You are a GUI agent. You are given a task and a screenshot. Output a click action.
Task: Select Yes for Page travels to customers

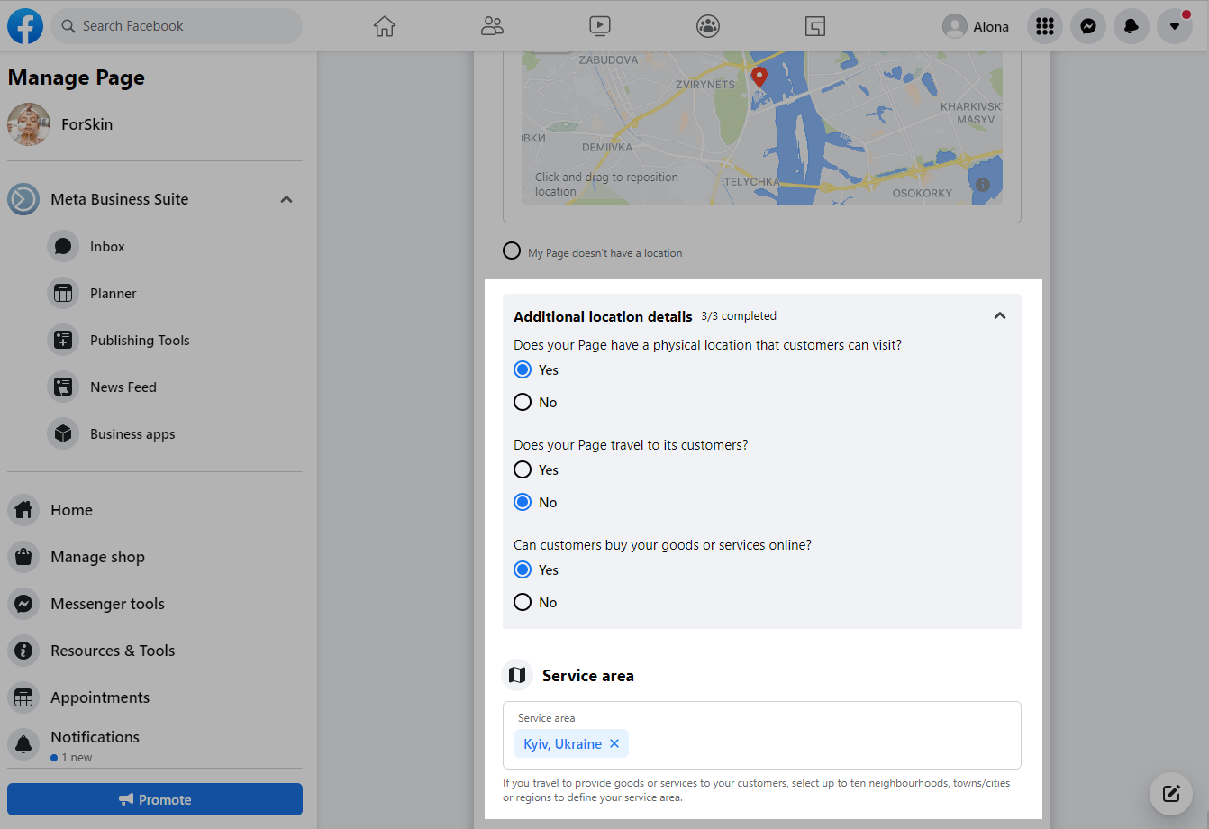[x=523, y=469]
